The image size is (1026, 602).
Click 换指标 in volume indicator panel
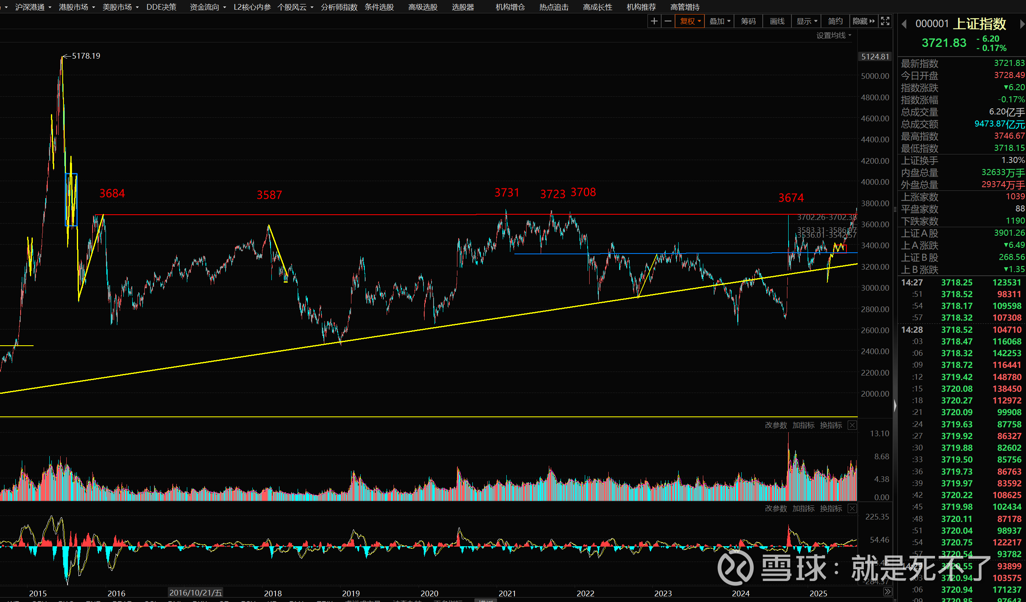pos(831,425)
